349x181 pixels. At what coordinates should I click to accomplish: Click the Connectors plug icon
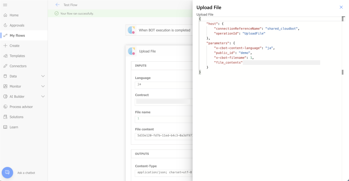(5, 66)
